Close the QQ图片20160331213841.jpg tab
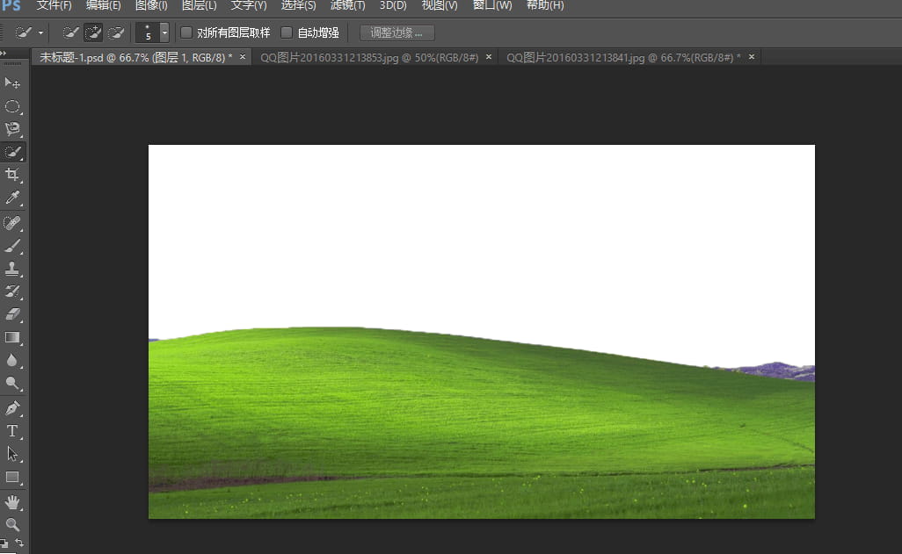The height and width of the screenshot is (554, 902). tap(752, 57)
